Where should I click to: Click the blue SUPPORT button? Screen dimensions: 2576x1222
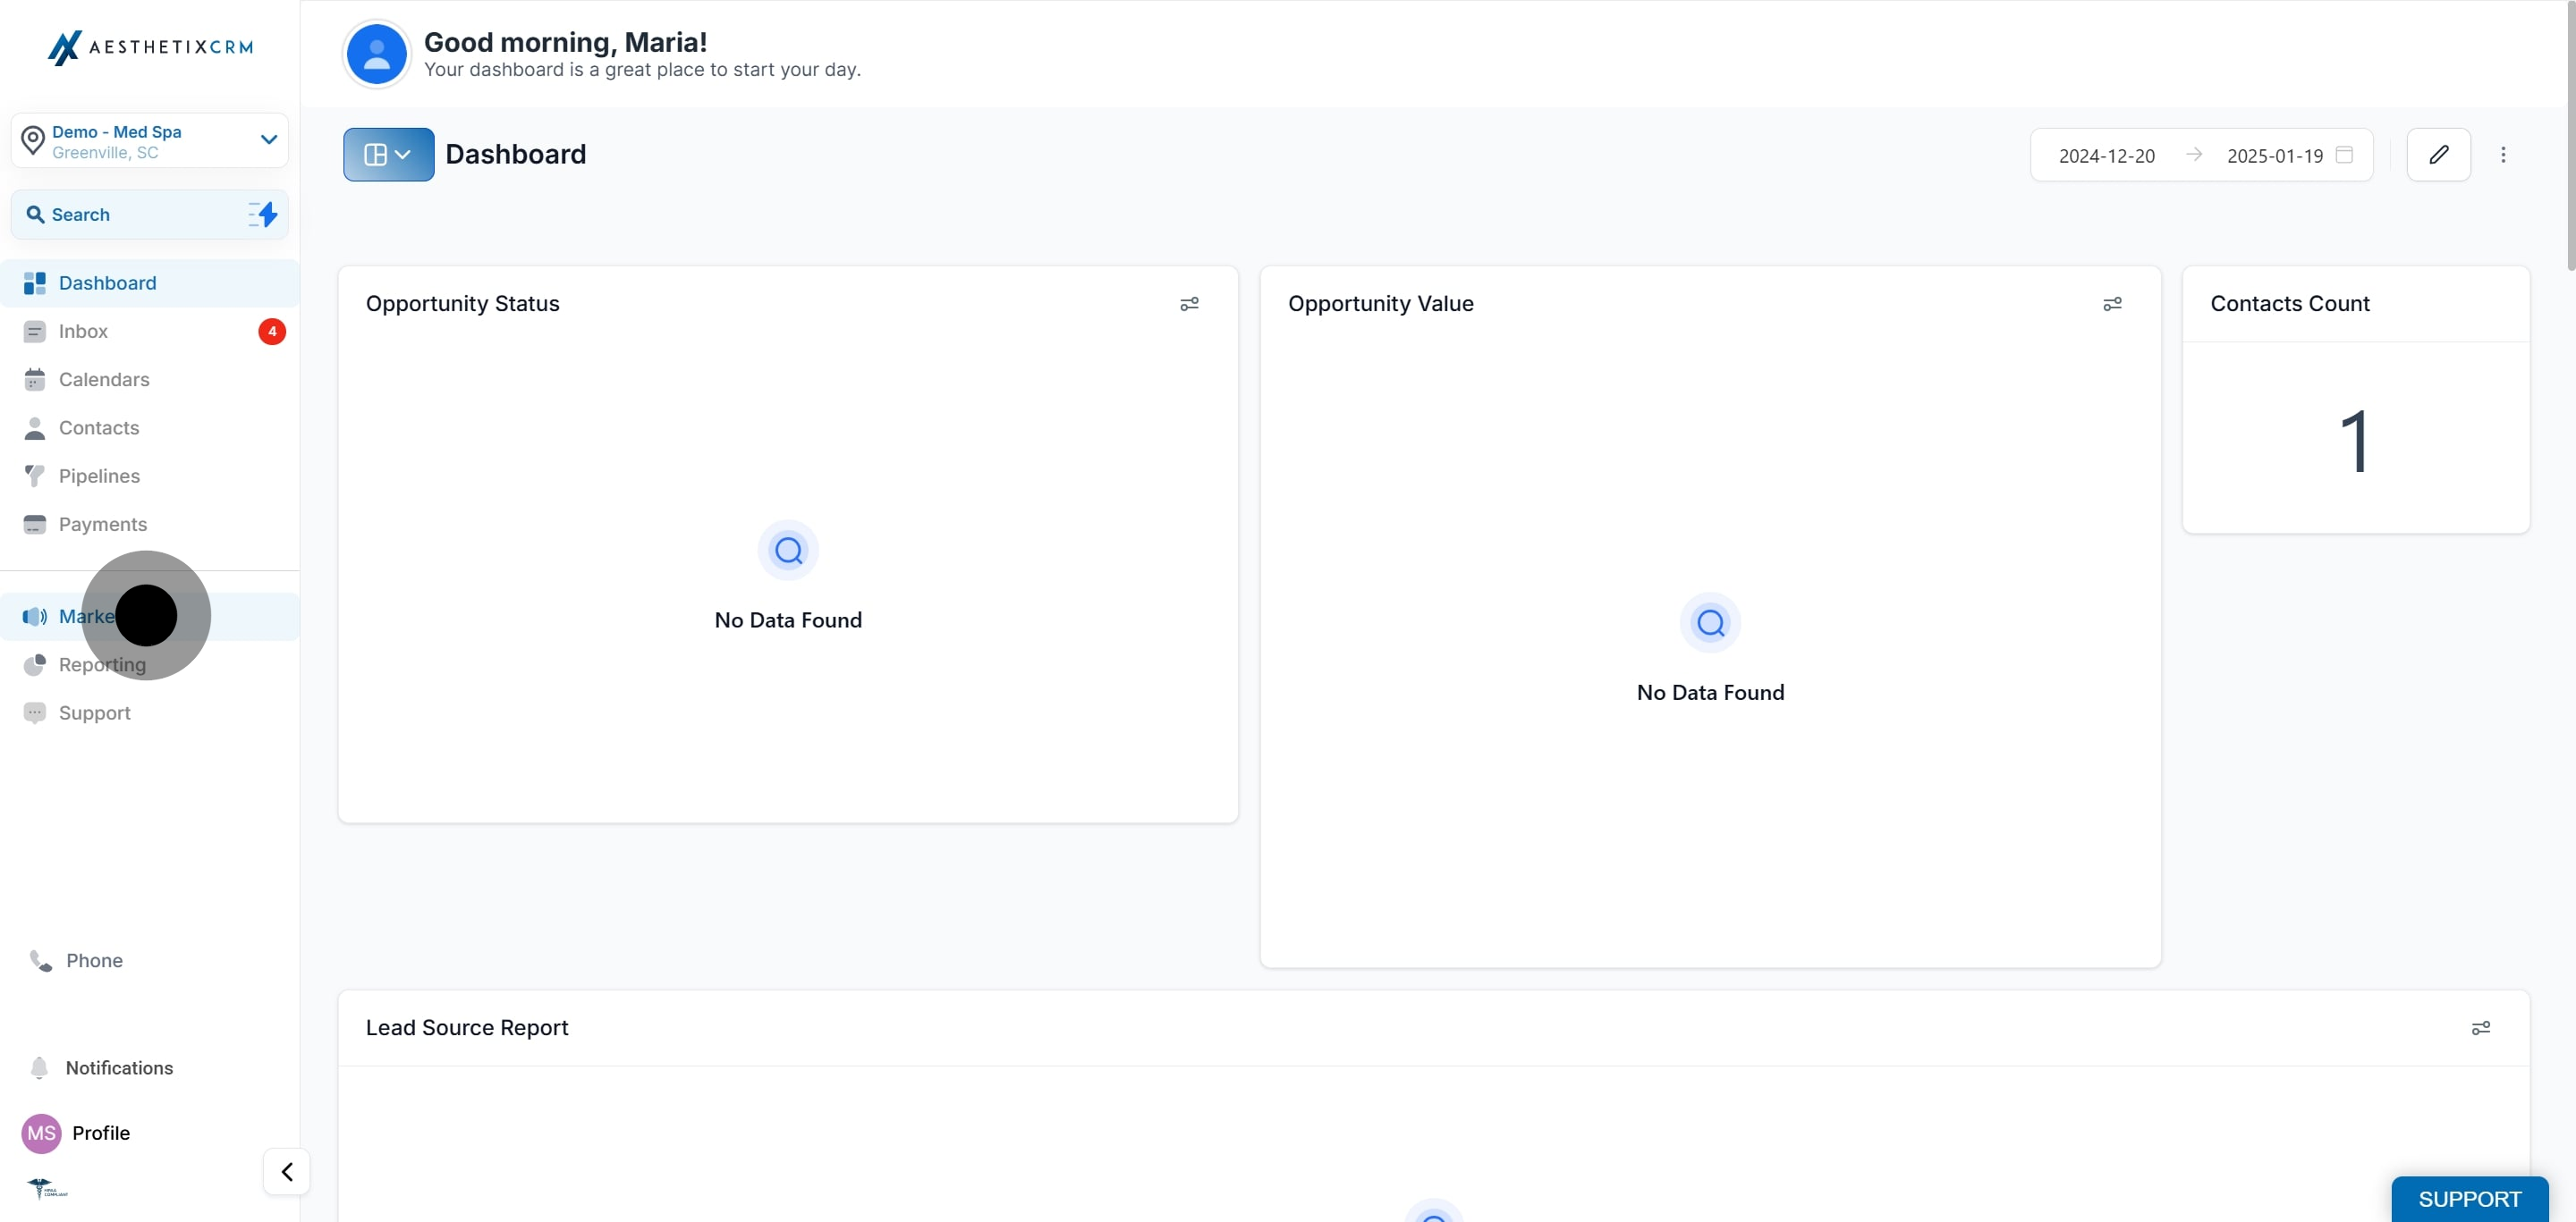2469,1199
